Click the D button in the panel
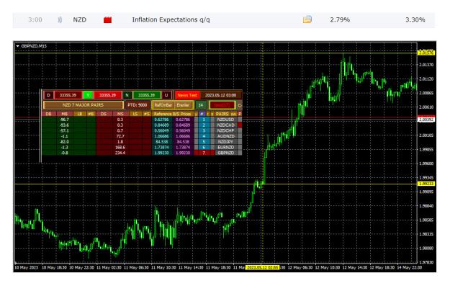 pyautogui.click(x=48, y=95)
